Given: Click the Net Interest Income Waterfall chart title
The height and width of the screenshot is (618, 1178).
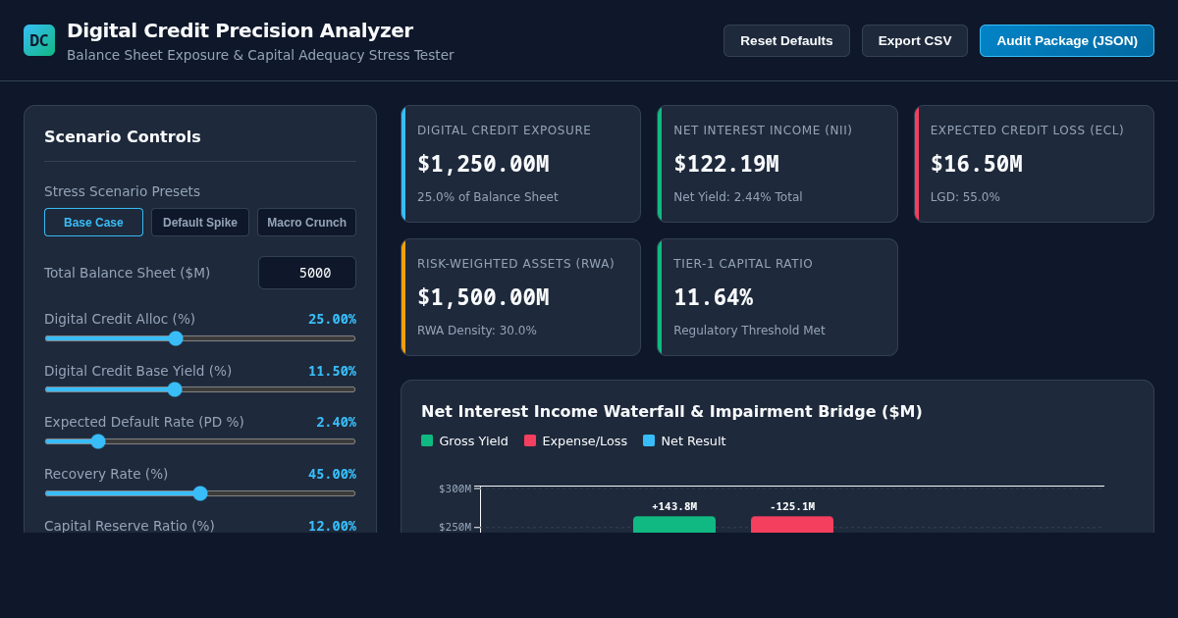Looking at the screenshot, I should [x=671, y=411].
